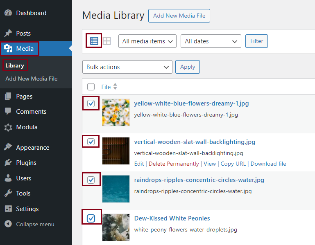315x245 pixels.
Task: Uncheck the raindrops-ripples image checkbox
Action: [91, 180]
